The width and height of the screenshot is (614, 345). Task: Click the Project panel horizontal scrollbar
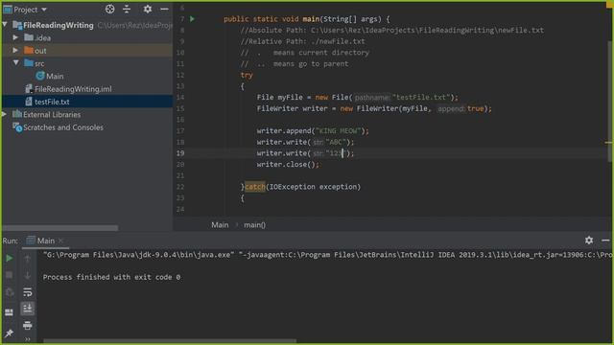click(59, 228)
